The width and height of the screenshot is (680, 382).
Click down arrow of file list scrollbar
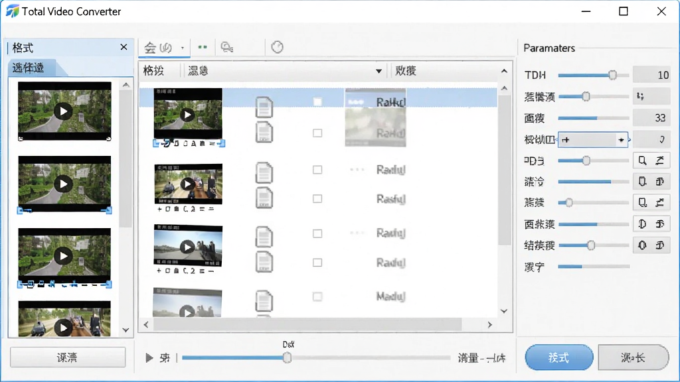point(504,311)
